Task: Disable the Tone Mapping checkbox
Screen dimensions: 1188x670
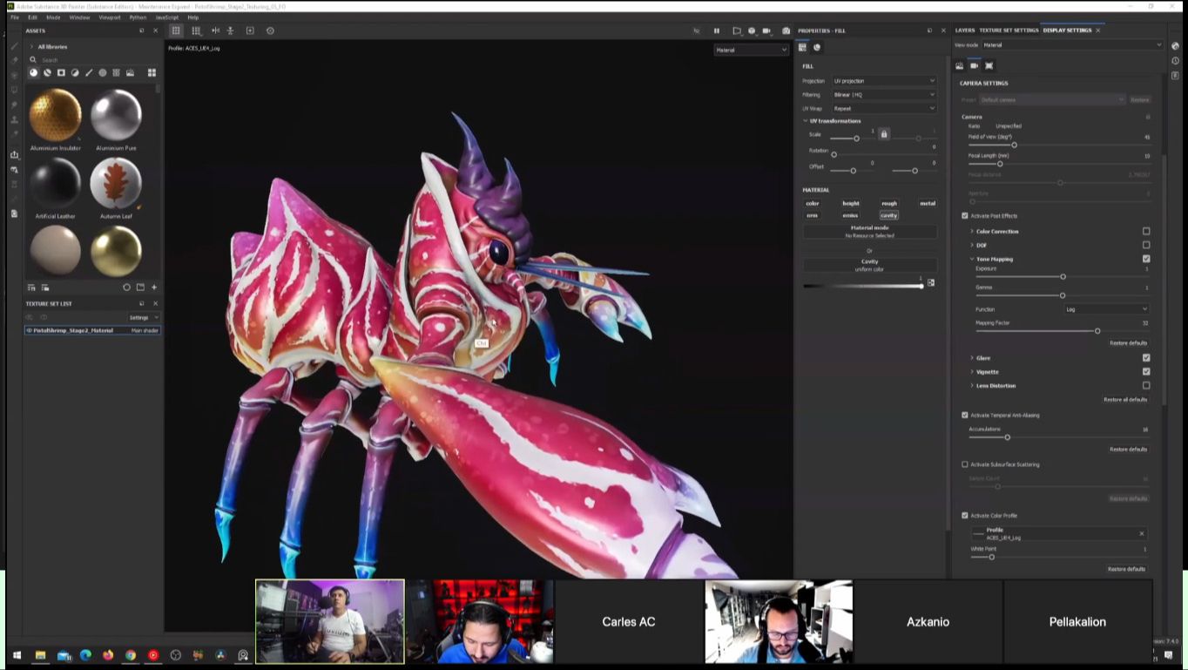Action: pyautogui.click(x=1146, y=259)
